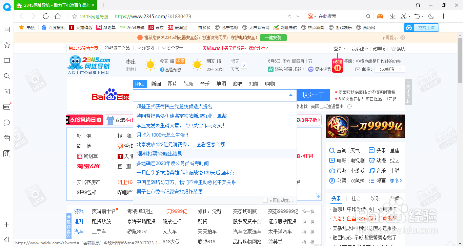Open the 天猫精选 bookmark
Screen dimensions: 463x246
click(81, 27)
